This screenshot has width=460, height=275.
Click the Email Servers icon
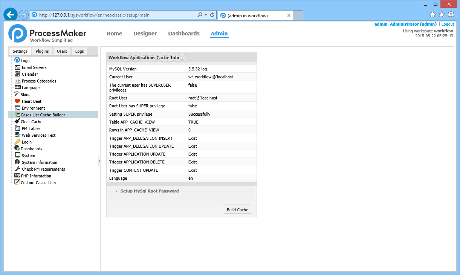click(17, 67)
